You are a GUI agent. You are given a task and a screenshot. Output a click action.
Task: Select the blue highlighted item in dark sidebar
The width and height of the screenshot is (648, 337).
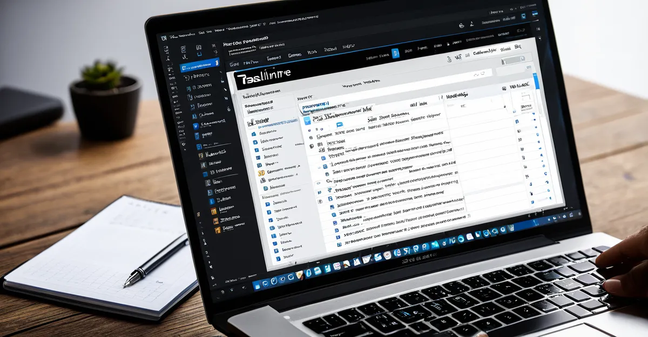tap(199, 68)
